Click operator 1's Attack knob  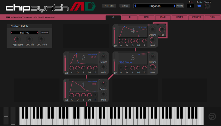pos(72,95)
